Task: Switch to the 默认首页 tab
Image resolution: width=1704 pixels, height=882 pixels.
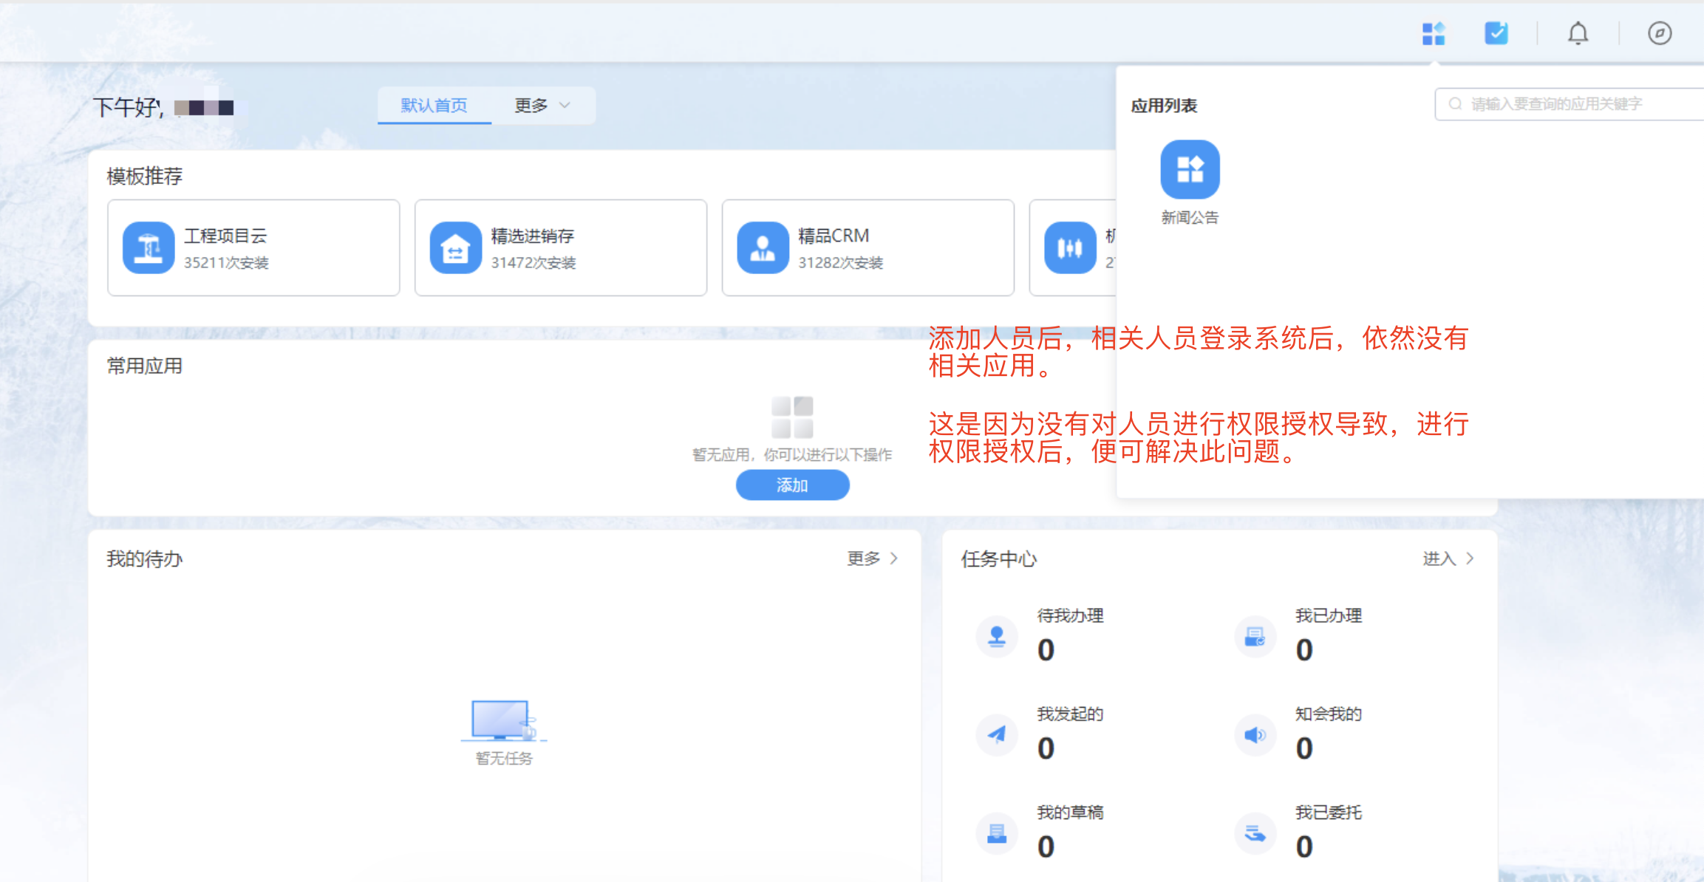Action: pos(434,106)
